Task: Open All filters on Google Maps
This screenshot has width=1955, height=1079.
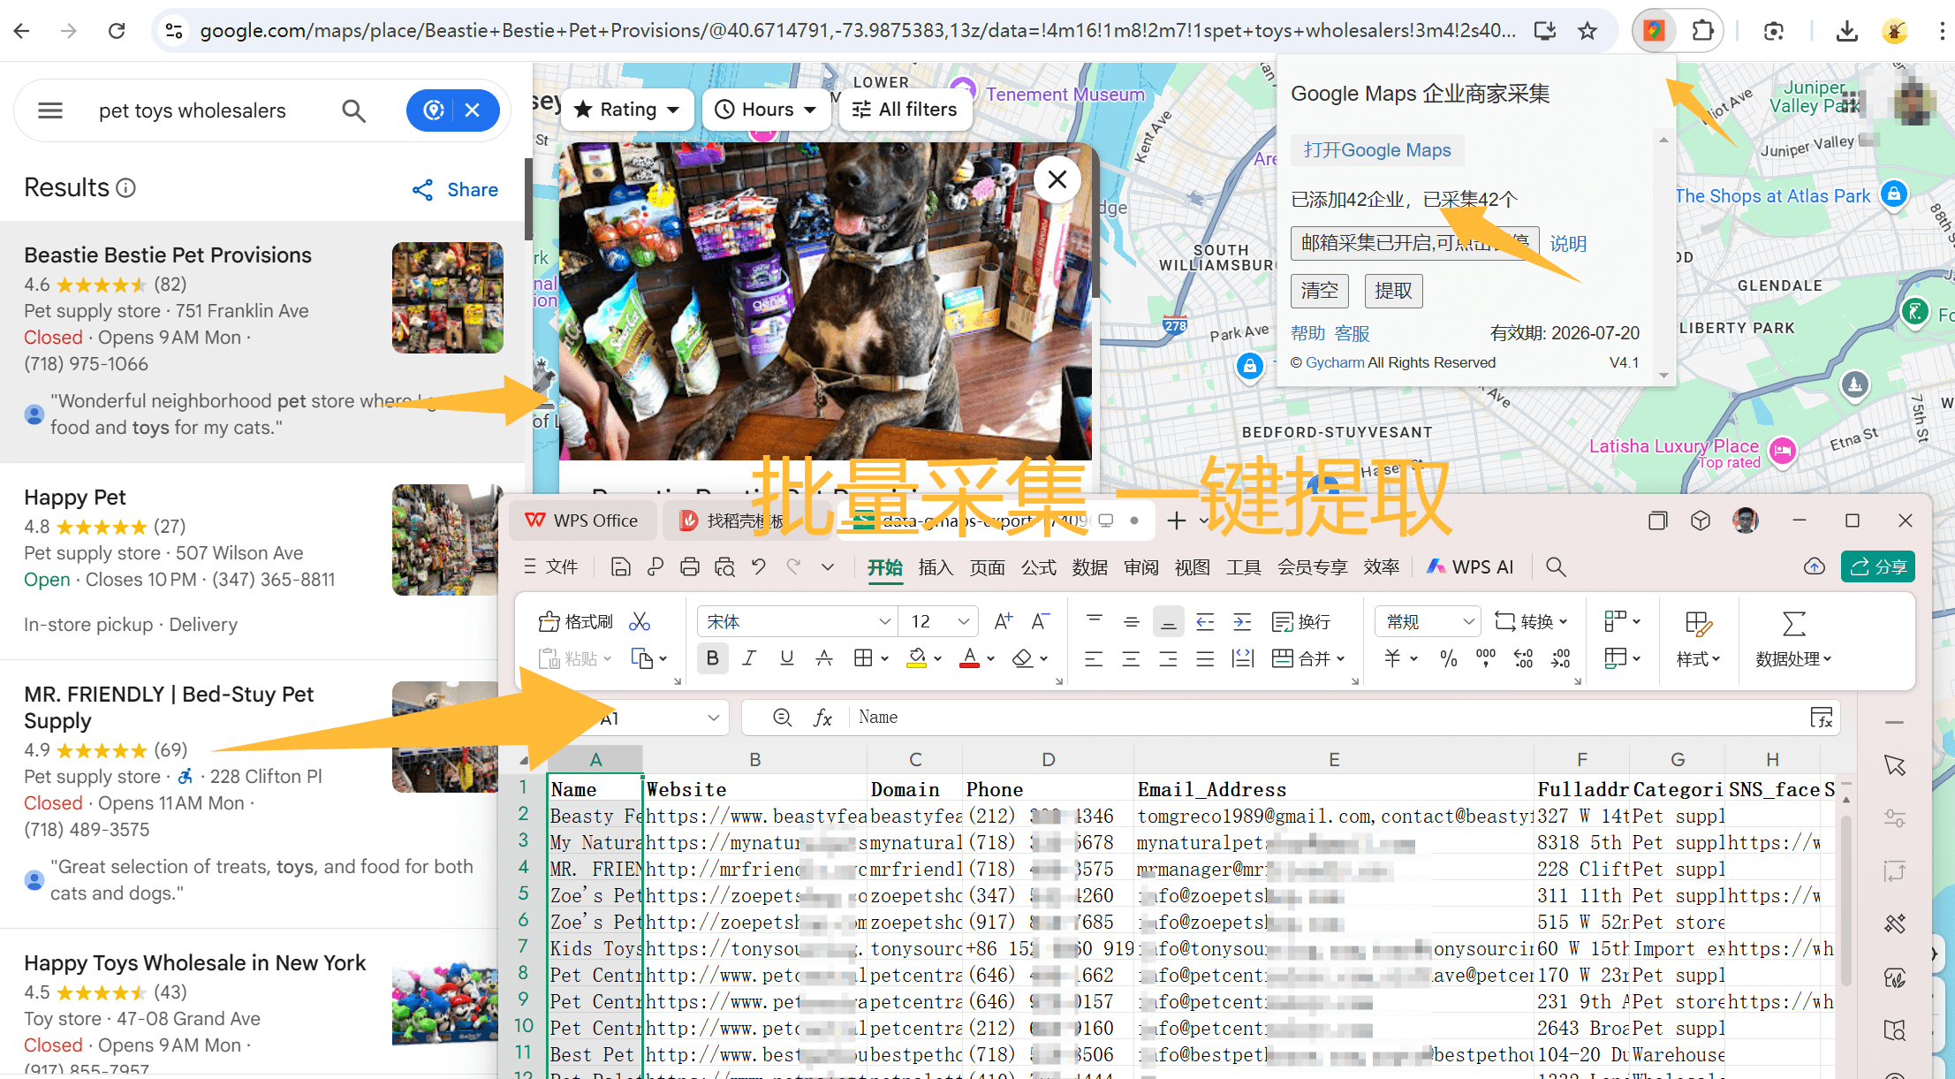Action: click(905, 110)
